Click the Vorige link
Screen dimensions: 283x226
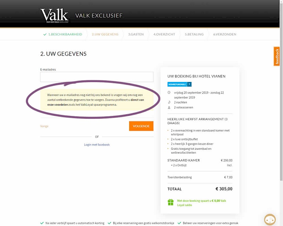pyautogui.click(x=45, y=126)
